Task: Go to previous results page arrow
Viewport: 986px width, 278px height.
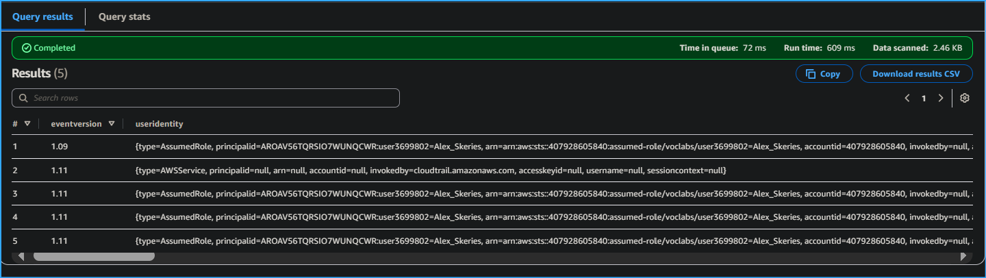Action: [x=907, y=98]
